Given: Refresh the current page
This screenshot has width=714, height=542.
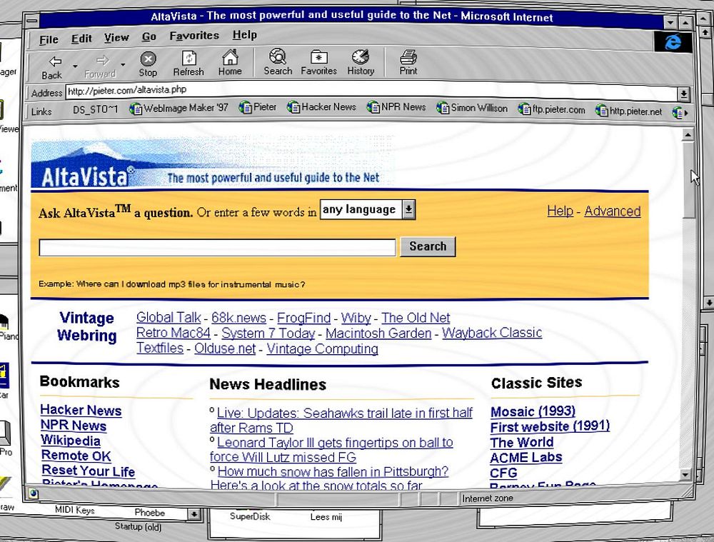Looking at the screenshot, I should [188, 64].
